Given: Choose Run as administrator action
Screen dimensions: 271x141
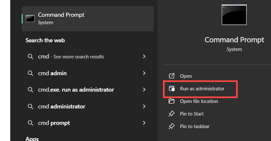Looking at the screenshot, I should 202,89.
